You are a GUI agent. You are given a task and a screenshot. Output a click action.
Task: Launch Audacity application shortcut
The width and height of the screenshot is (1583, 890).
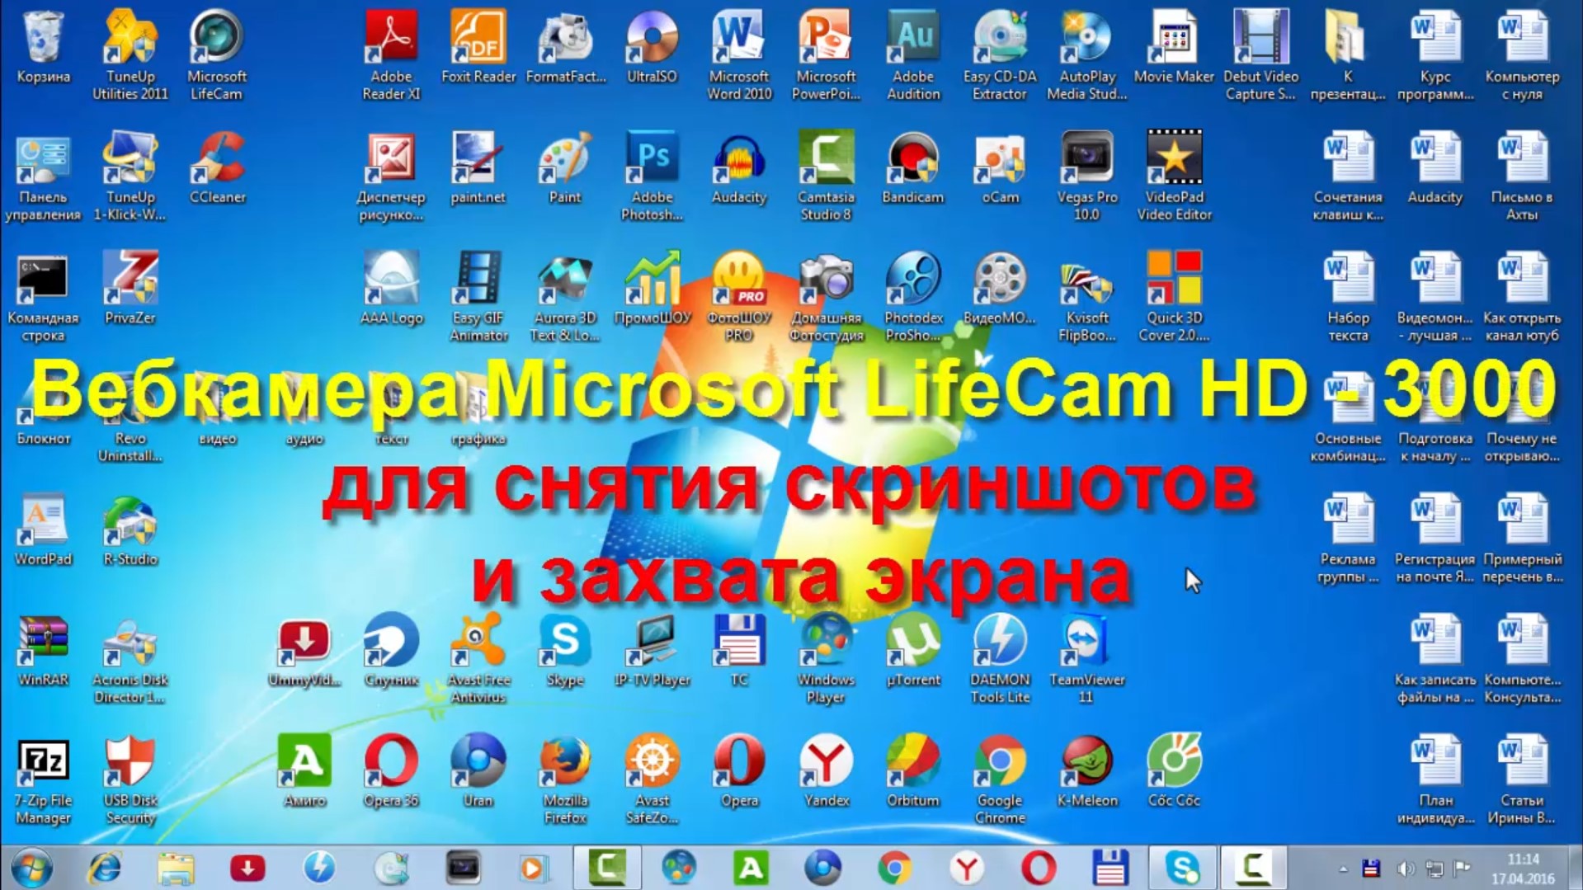click(x=739, y=168)
